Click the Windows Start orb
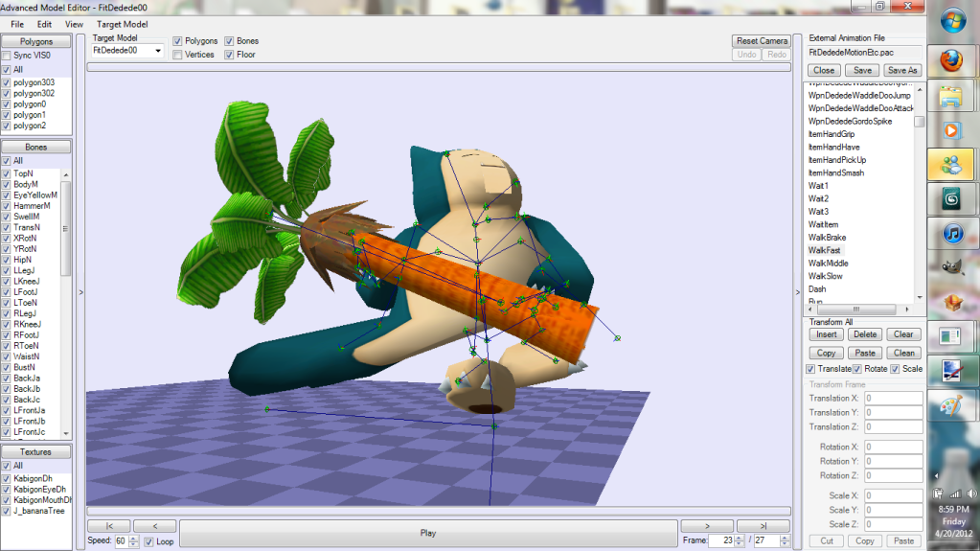This screenshot has width=980, height=551. (x=952, y=21)
